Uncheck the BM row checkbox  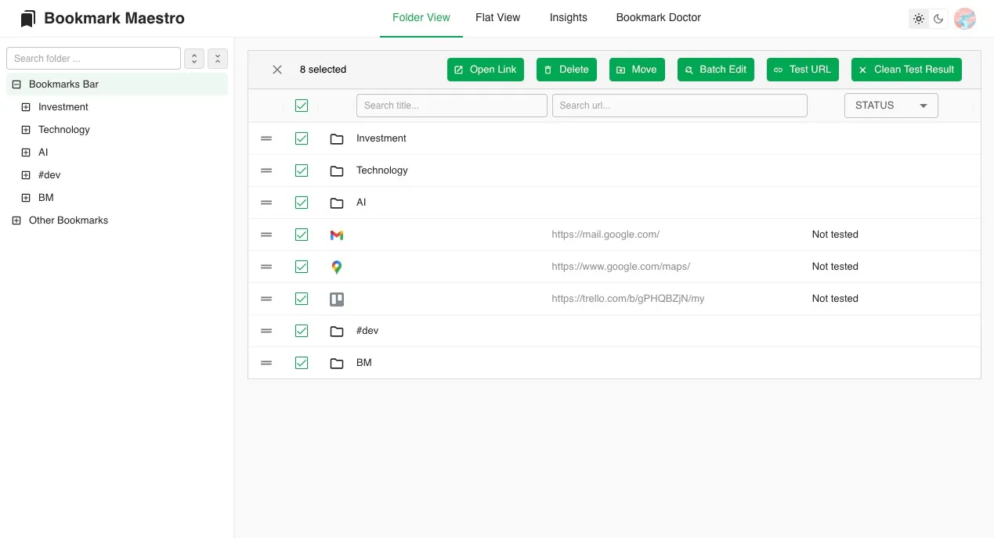[302, 363]
